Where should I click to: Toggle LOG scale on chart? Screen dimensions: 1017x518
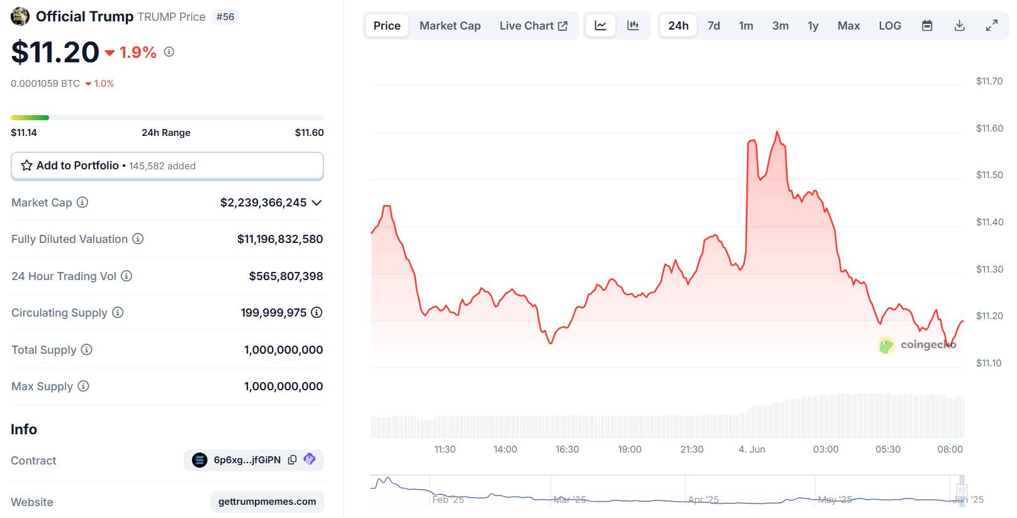pyautogui.click(x=890, y=26)
